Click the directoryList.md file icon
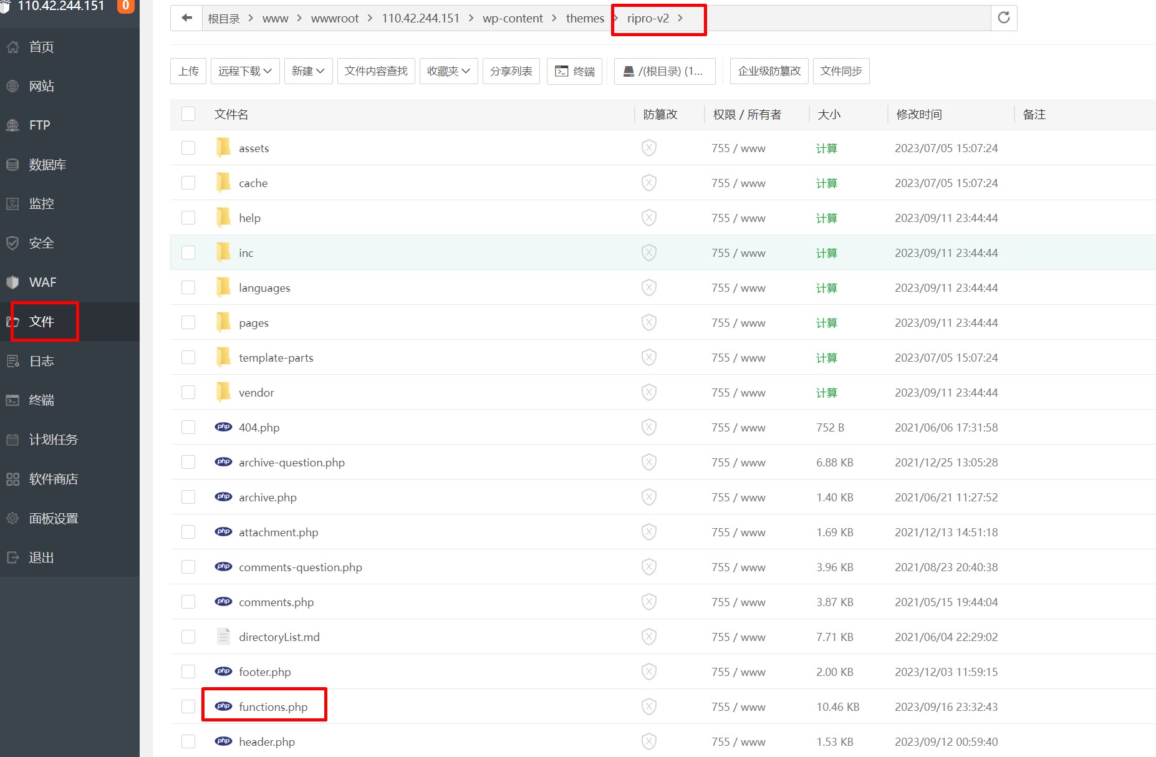Image resolution: width=1156 pixels, height=757 pixels. coord(223,637)
